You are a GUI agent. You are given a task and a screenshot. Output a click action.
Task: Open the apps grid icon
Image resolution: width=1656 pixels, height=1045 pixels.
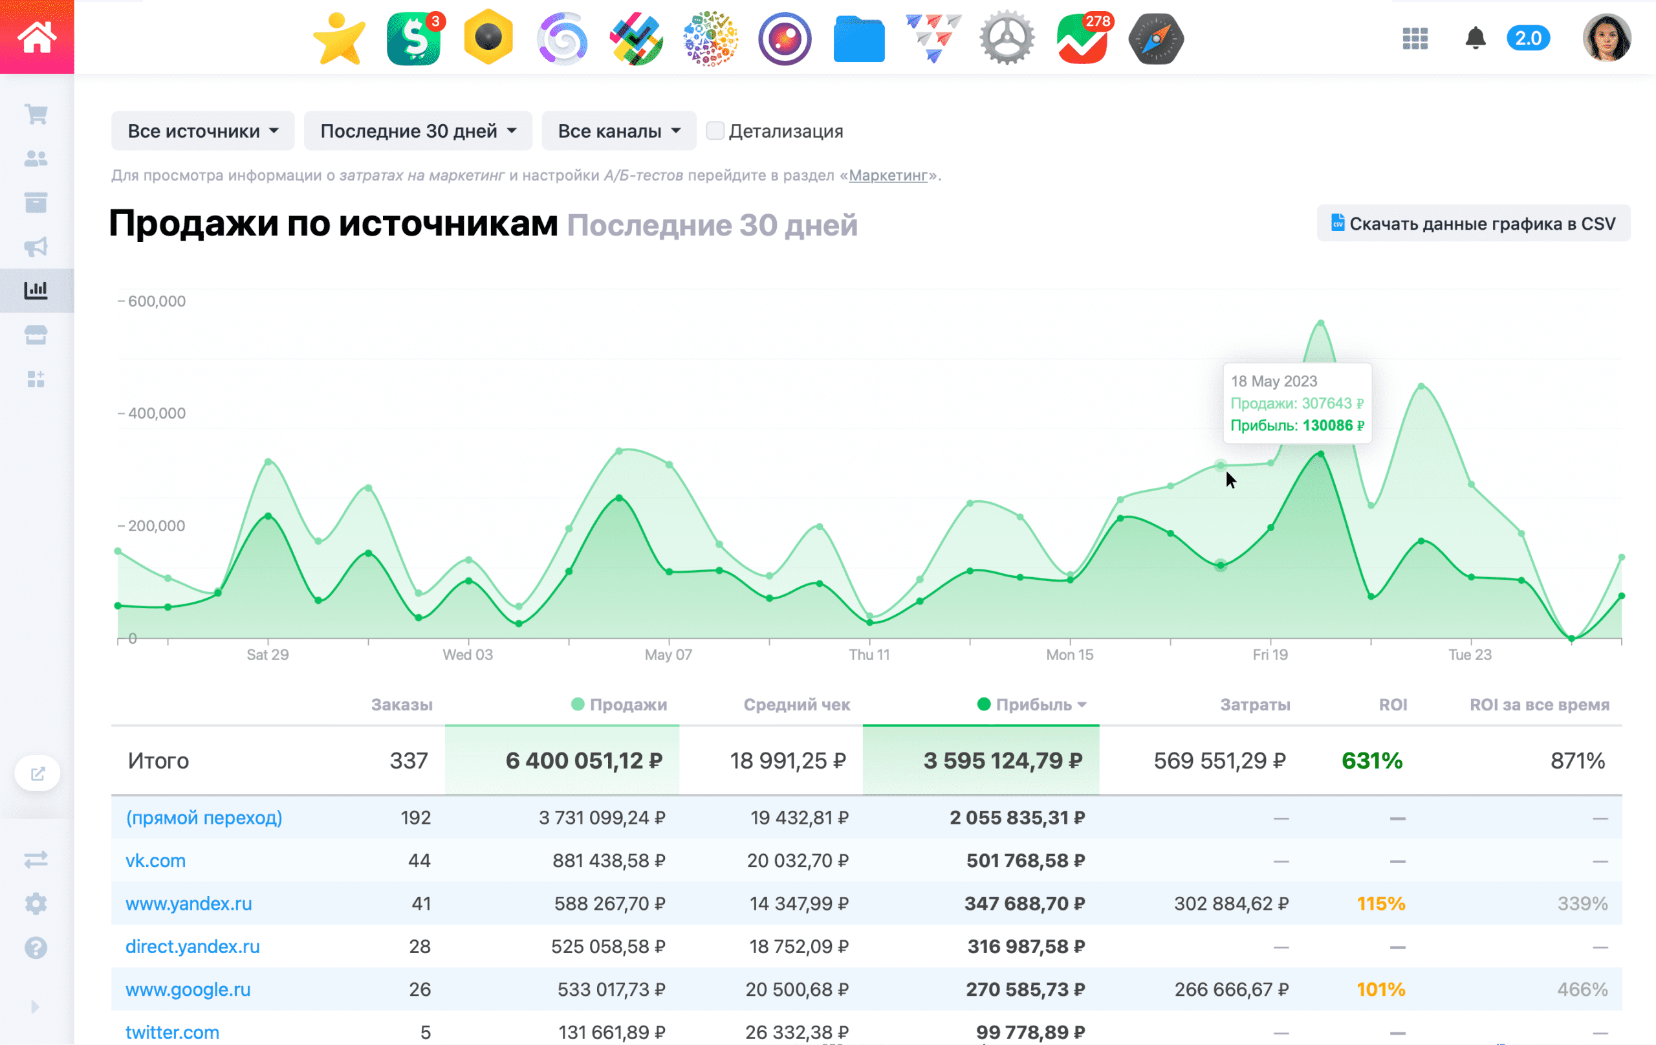(x=1415, y=39)
